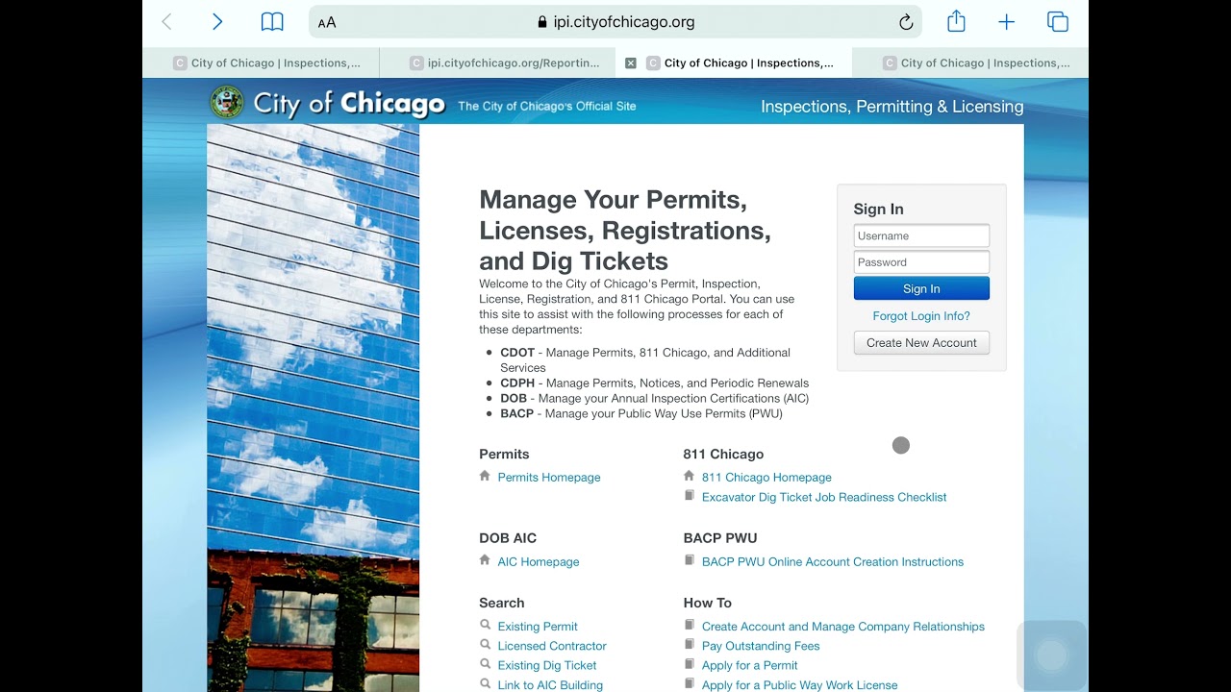Click house icon beside AIC Homepage
Screen dimensions: 1231x692
[485, 560]
